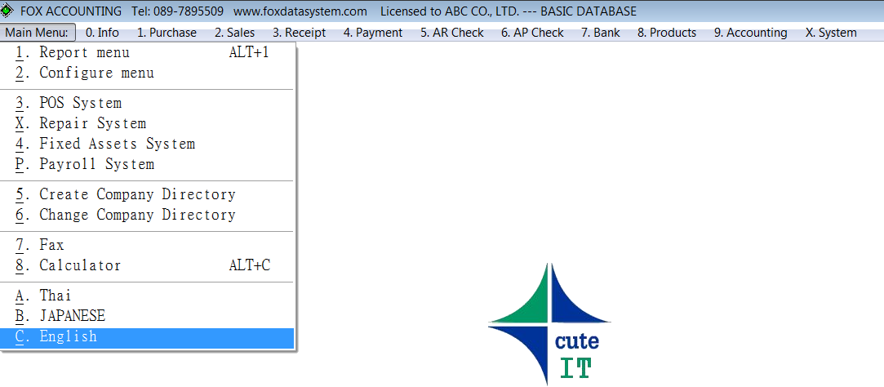
Task: Open the 8. Products menu
Action: tap(667, 33)
